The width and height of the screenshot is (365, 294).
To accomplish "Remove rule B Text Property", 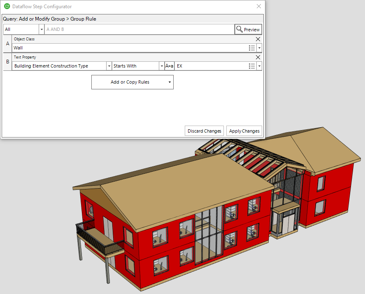I will tap(258, 57).
